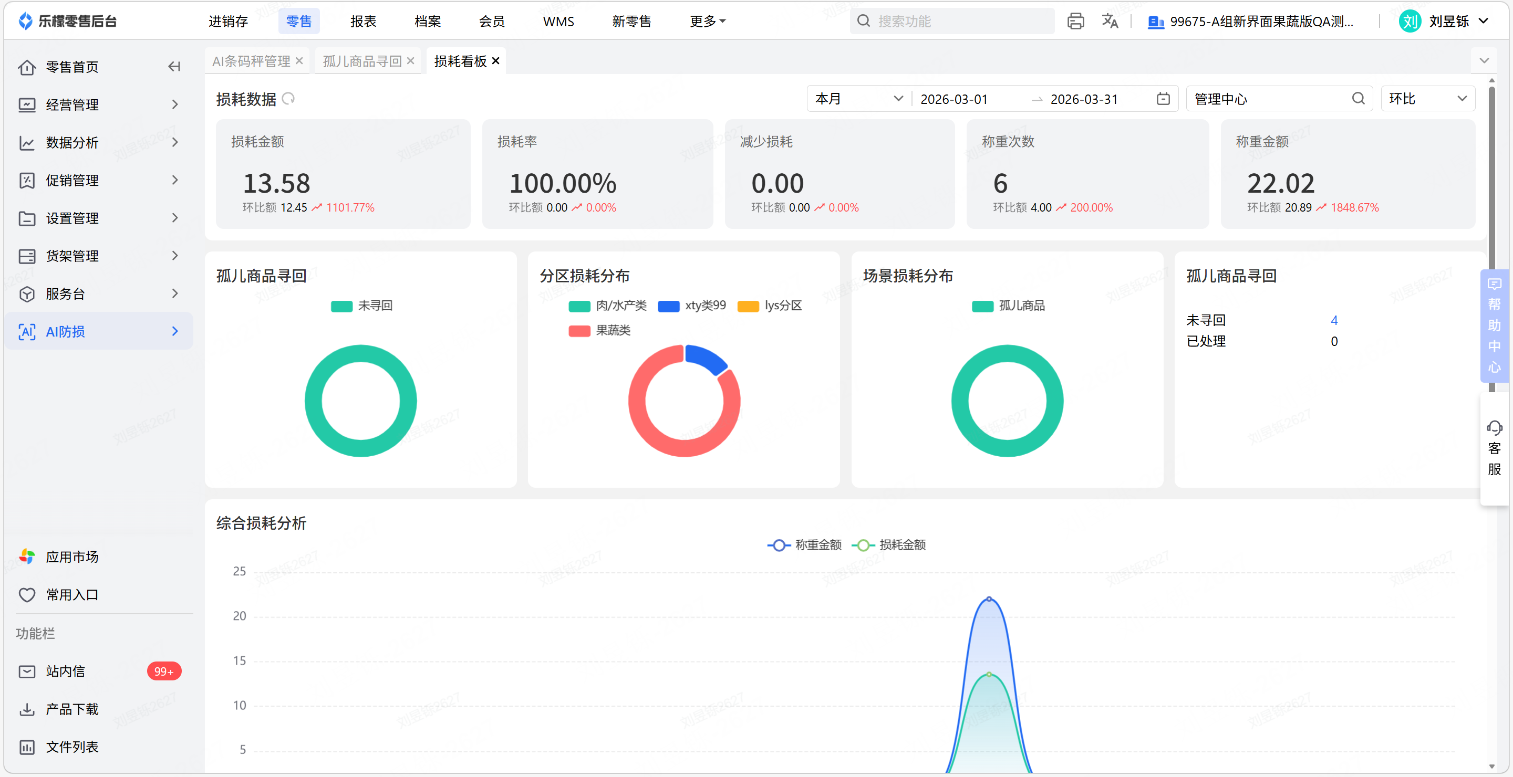Open the 报表 top menu
1513x777 pixels.
click(363, 22)
